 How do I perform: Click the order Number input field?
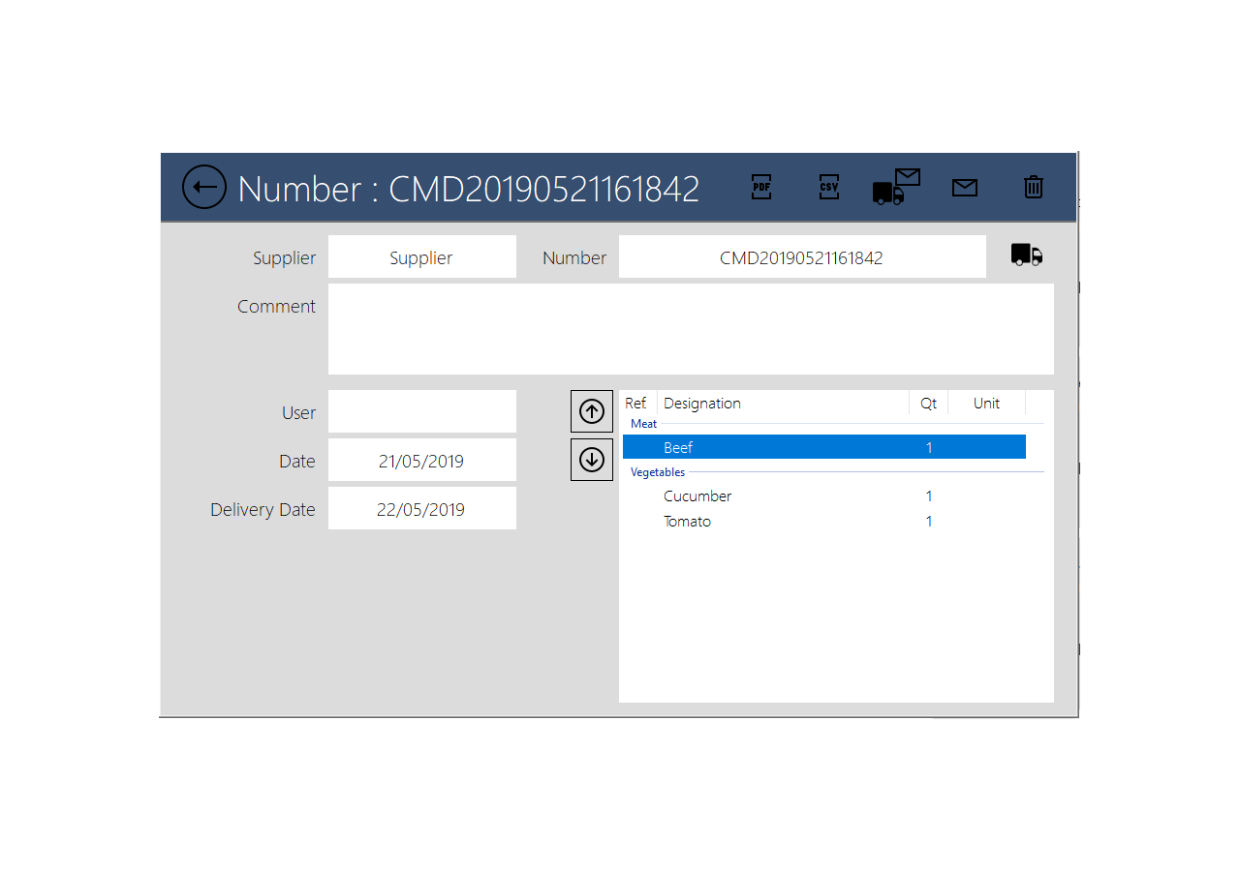tap(801, 257)
